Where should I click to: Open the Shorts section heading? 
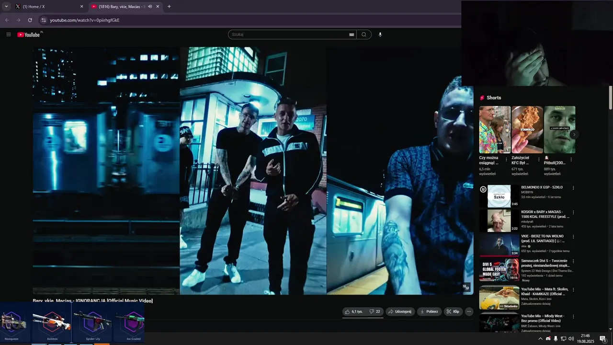494,98
